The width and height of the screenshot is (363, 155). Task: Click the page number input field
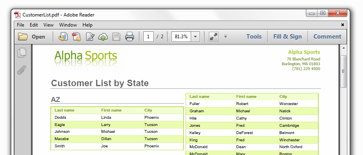148,37
